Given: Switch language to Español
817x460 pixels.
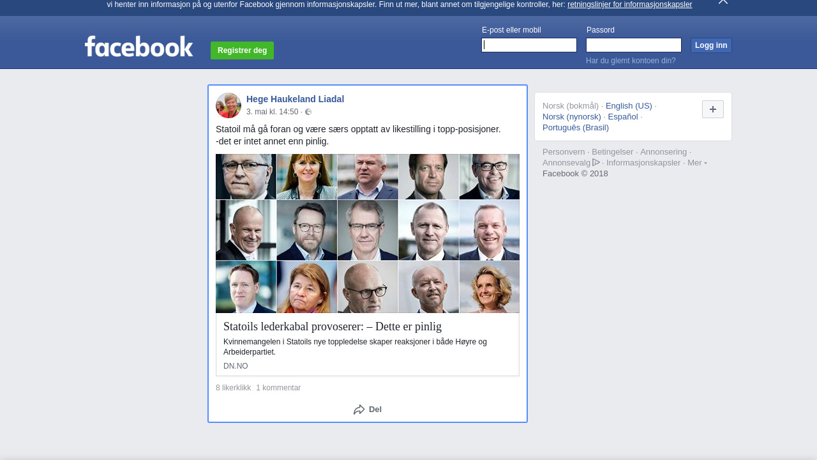Looking at the screenshot, I should 623,117.
